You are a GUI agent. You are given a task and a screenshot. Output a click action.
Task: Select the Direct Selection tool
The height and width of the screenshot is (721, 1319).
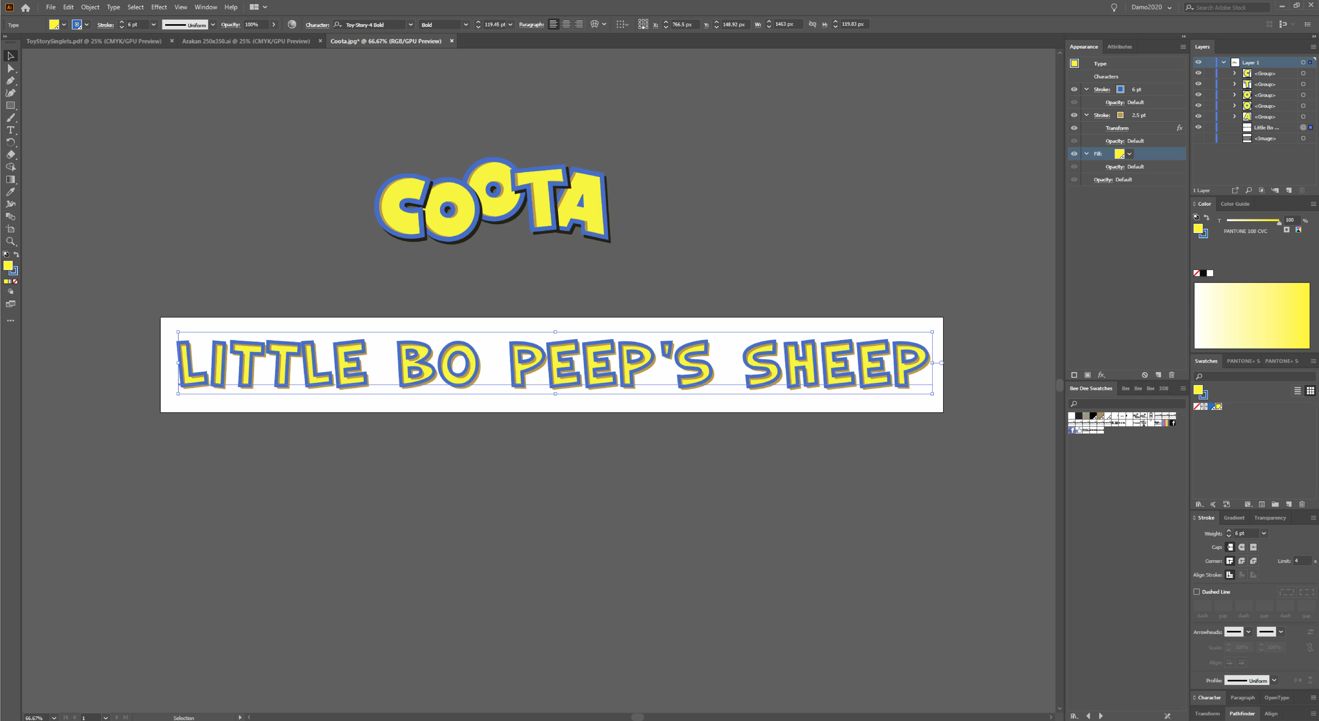10,68
